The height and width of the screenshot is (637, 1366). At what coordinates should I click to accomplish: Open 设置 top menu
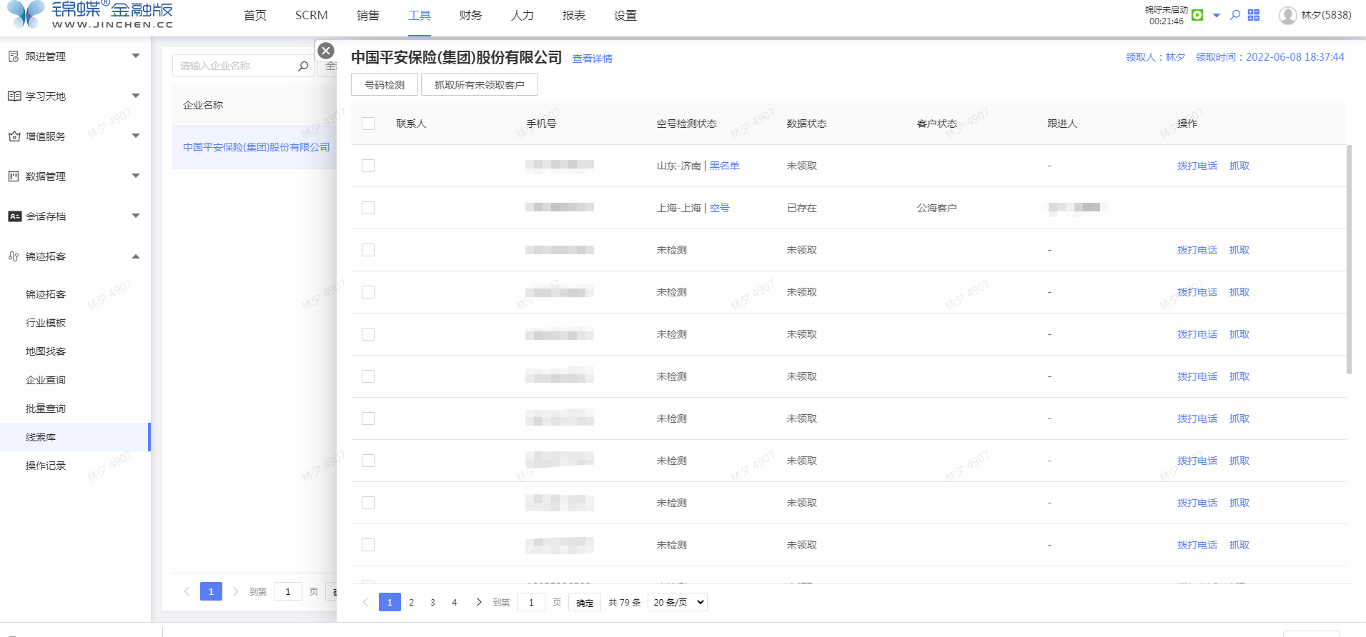click(625, 15)
